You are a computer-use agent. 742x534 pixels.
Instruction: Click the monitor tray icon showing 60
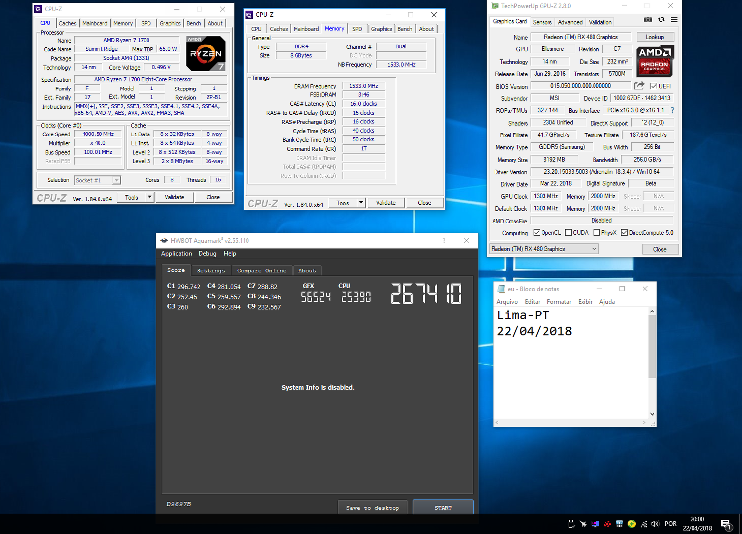coord(595,524)
